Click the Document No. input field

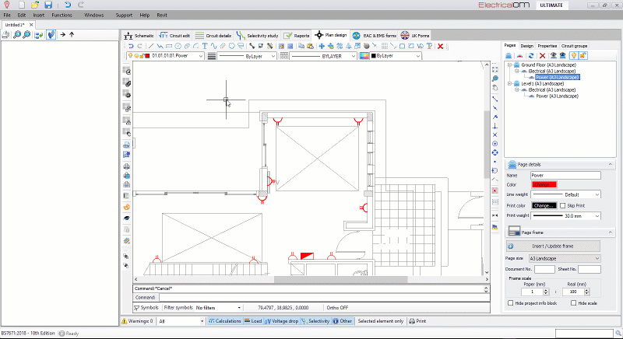544,269
